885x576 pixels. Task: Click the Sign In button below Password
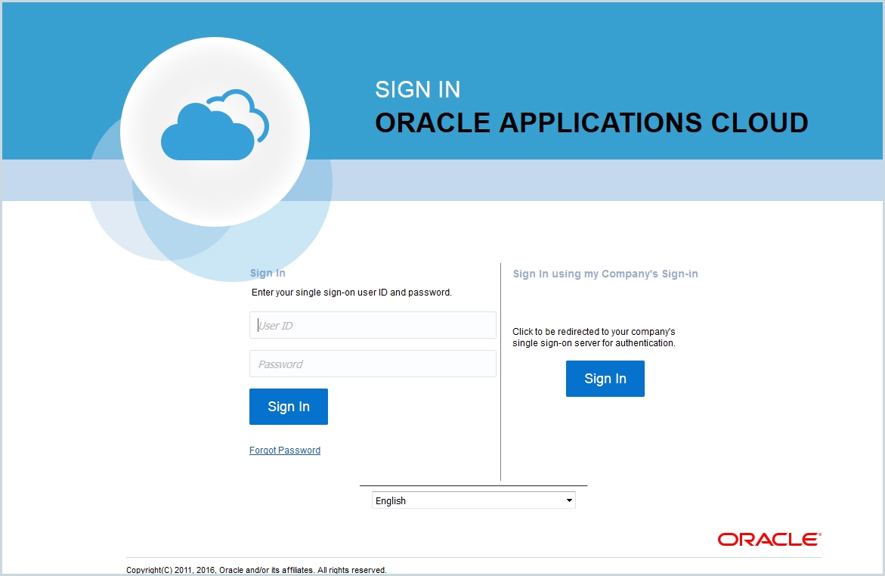point(288,407)
